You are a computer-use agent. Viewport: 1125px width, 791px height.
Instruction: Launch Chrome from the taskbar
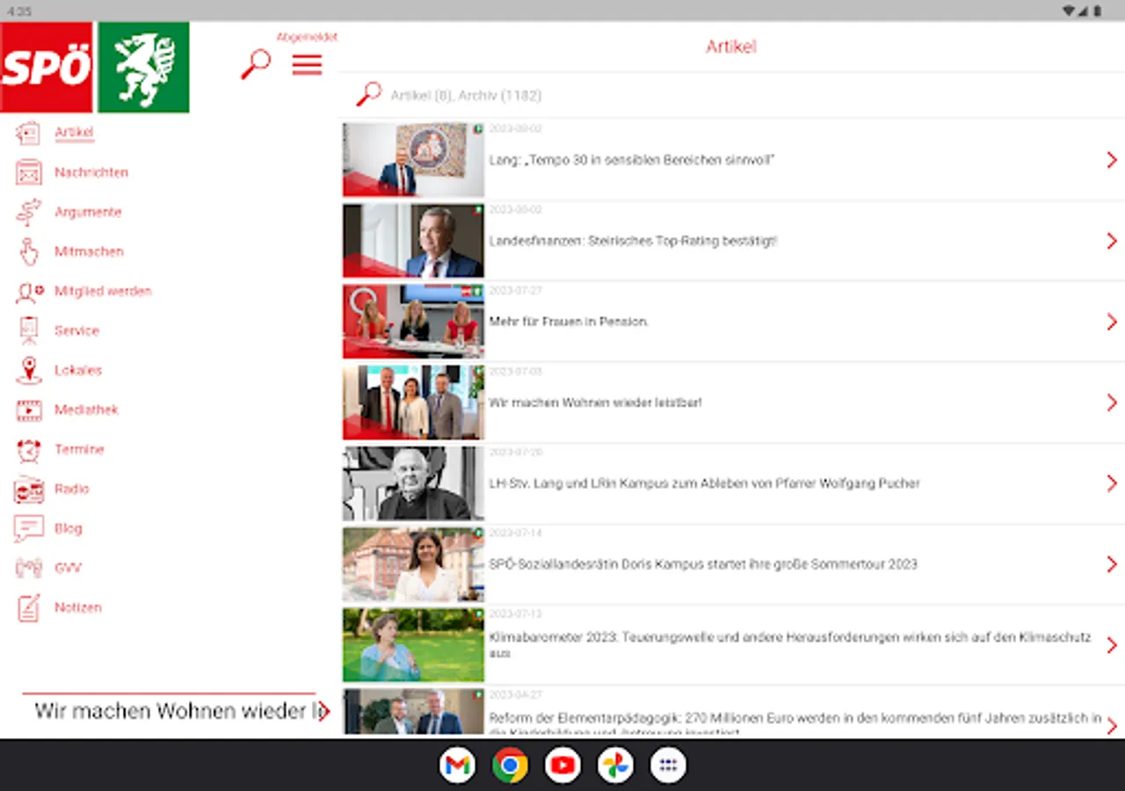510,766
